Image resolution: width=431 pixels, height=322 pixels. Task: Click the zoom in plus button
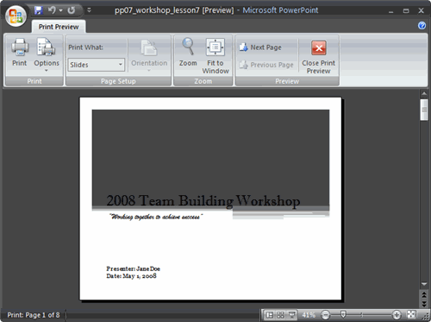click(397, 315)
